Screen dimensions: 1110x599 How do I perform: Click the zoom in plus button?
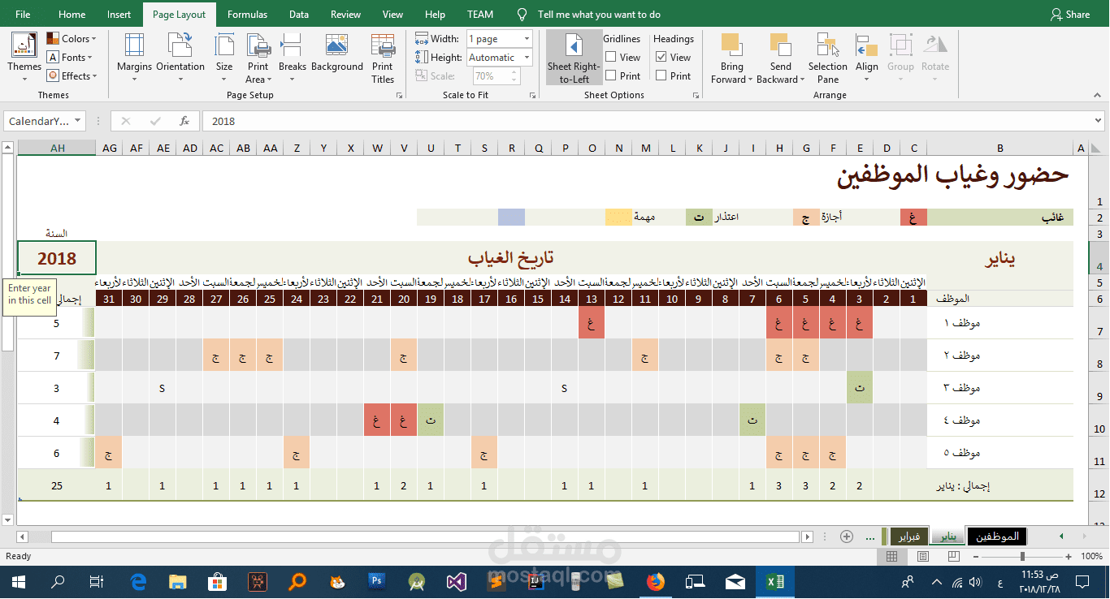1069,556
